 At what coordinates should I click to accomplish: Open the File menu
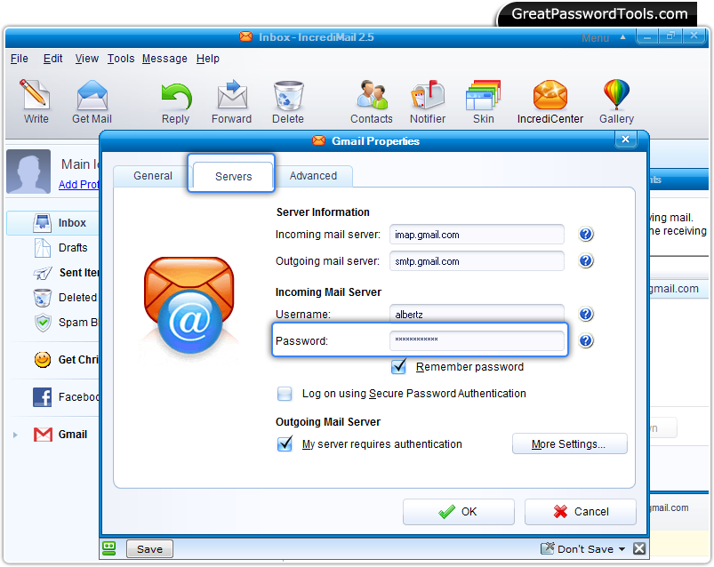[x=20, y=59]
